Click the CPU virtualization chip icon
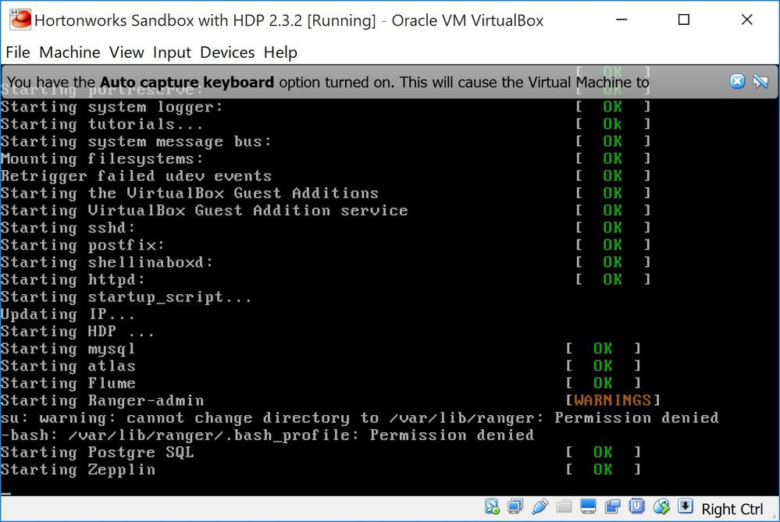Viewport: 780px width, 522px height. pos(637,506)
